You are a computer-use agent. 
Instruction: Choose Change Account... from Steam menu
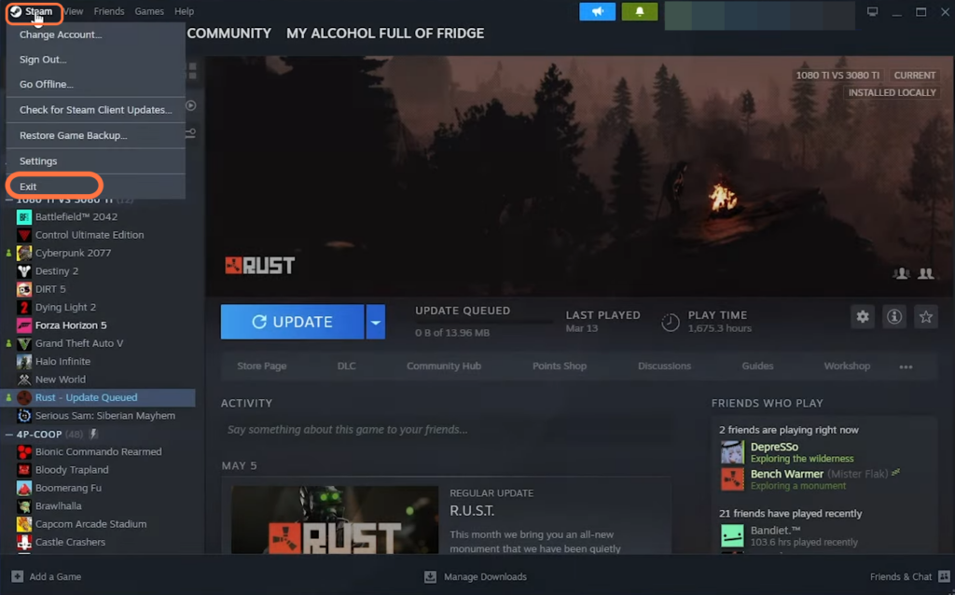click(96, 35)
